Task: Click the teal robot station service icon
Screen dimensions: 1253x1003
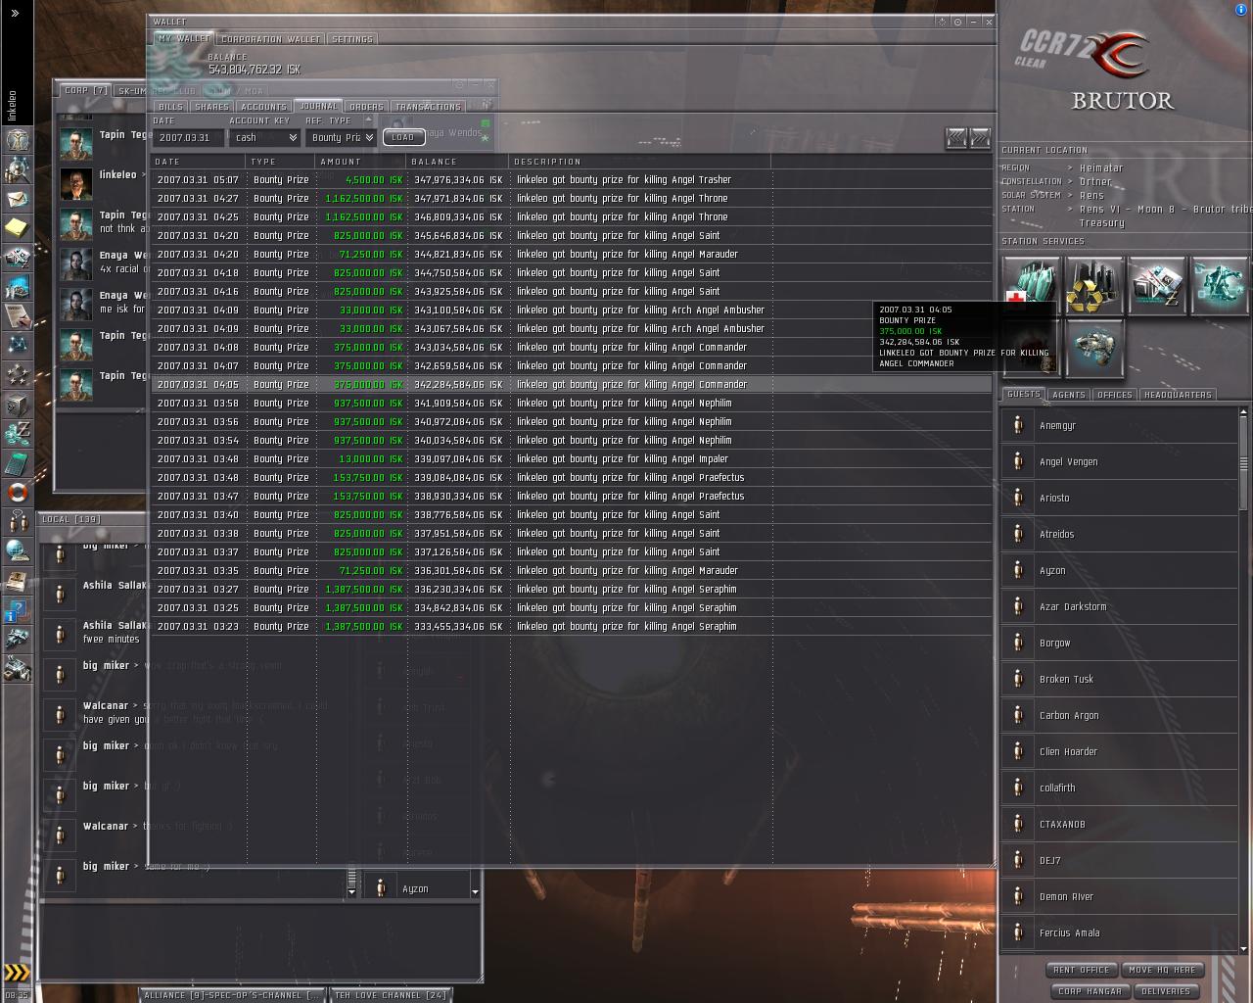Action: click(1220, 285)
